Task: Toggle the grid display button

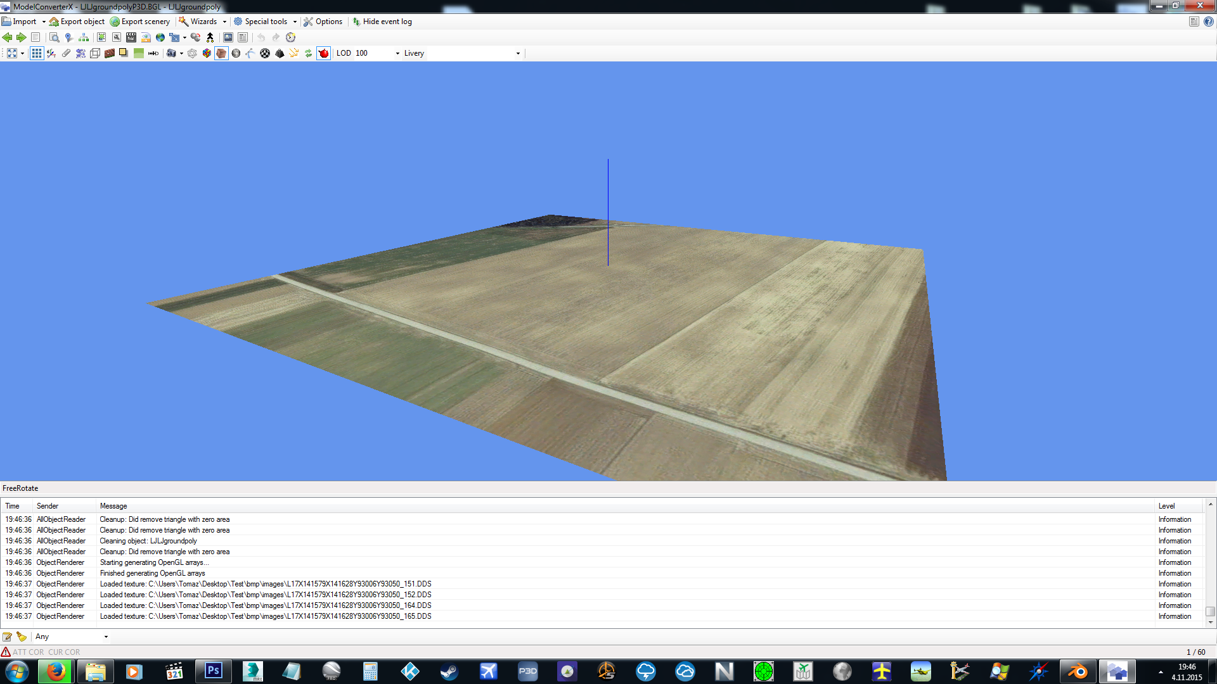Action: tap(37, 53)
